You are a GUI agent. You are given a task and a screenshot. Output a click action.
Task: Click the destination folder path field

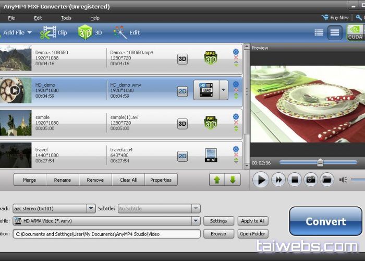[x=106, y=234]
